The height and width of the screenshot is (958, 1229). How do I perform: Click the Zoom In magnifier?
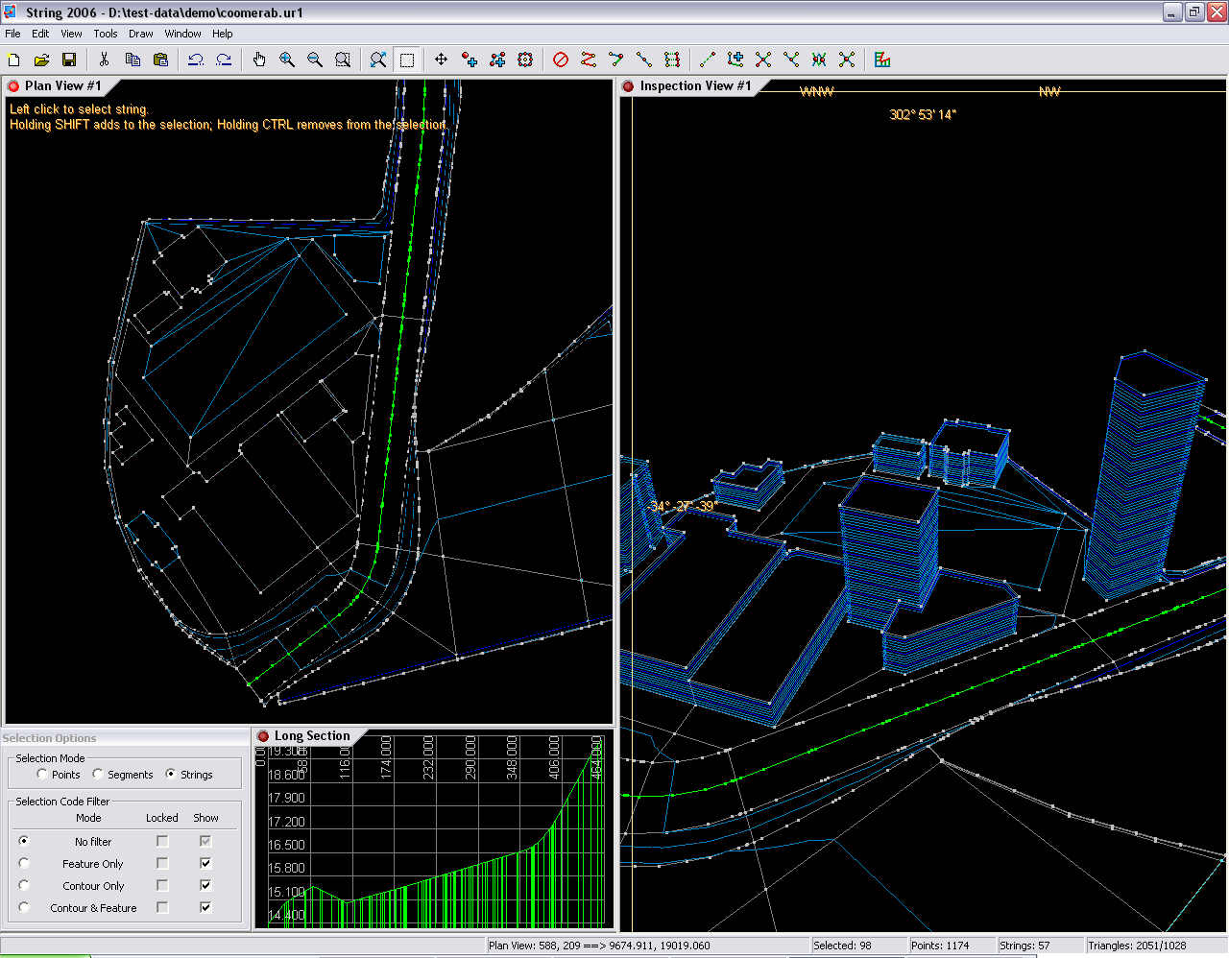point(286,60)
